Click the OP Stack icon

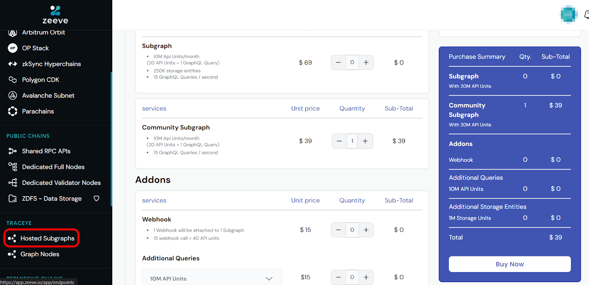13,48
